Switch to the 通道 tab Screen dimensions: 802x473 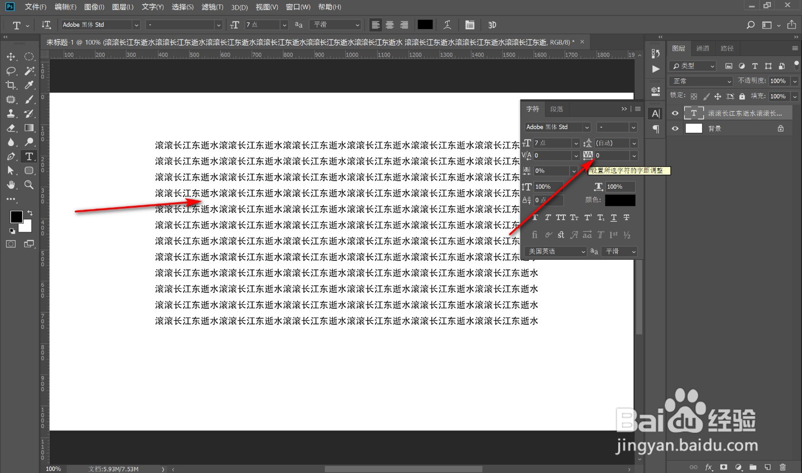pos(703,49)
